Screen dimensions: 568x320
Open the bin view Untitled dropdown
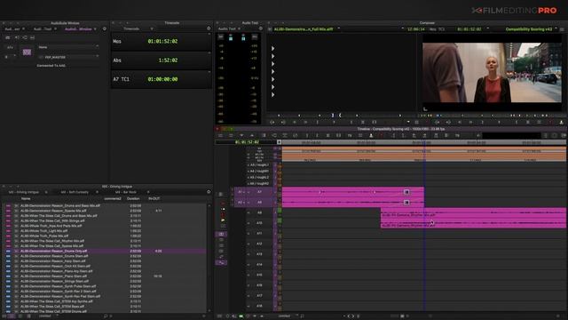coord(47,316)
